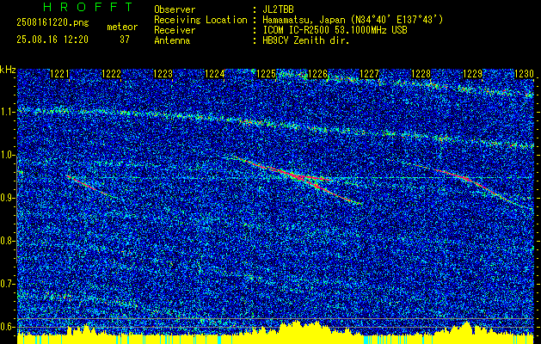Screen dimensions: 541x344
Task: Click the 'meteor' label
Action: [122, 27]
